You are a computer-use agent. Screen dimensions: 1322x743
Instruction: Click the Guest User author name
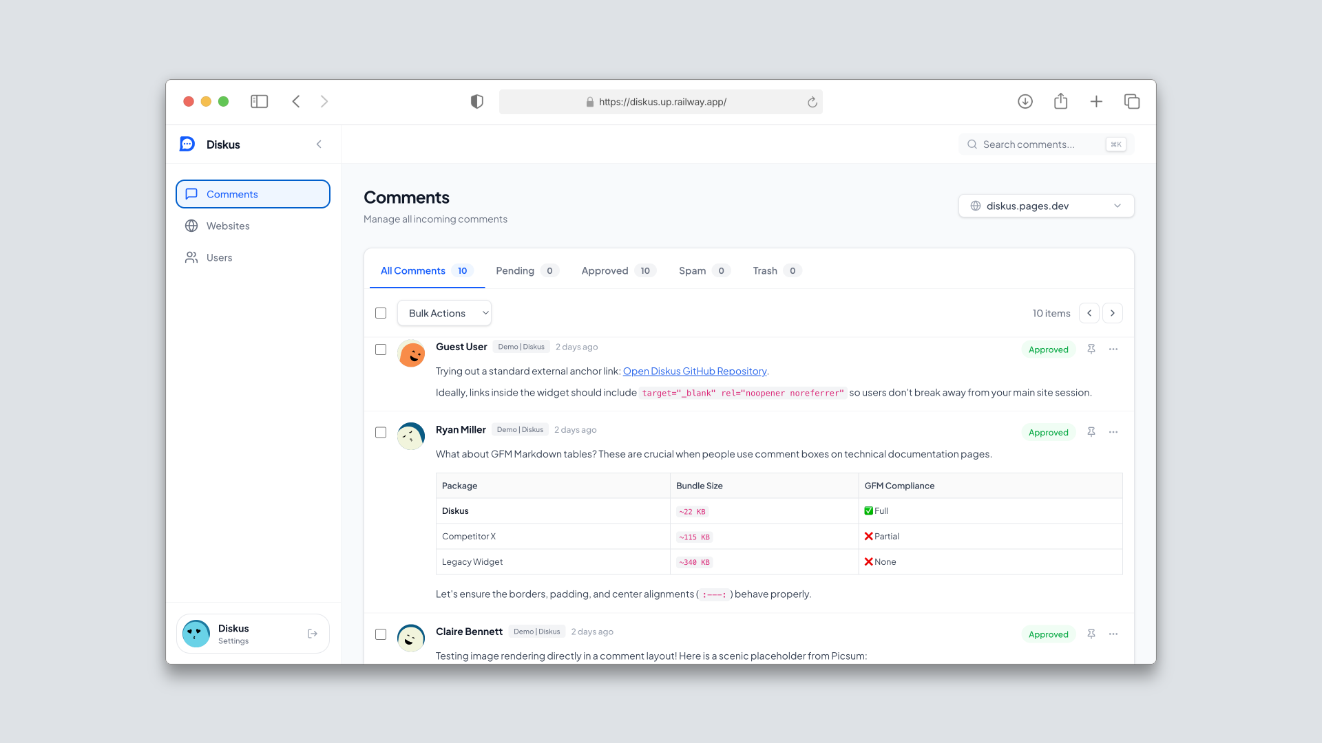(x=461, y=347)
